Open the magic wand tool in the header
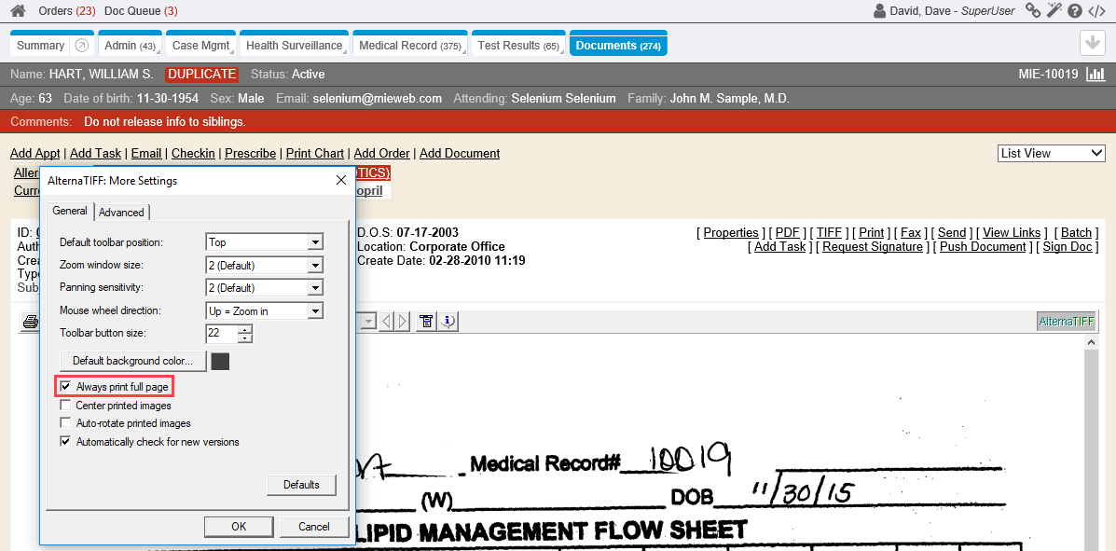 [x=1054, y=11]
